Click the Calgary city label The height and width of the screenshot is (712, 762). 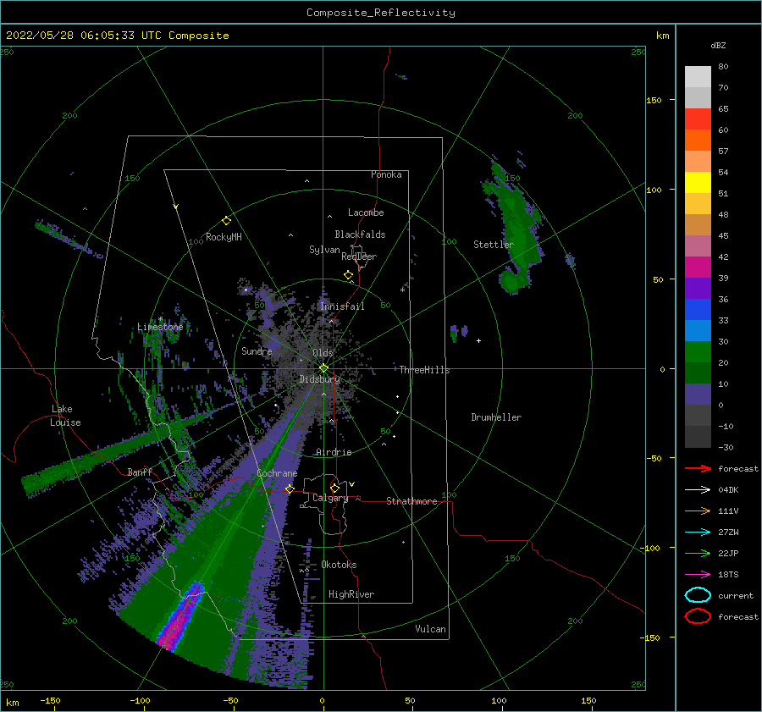[330, 498]
